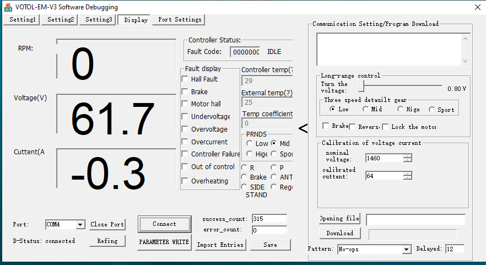Click the Turn the voltage slider handle
Image resolution: width=486 pixels, height=265 pixels.
pos(361,86)
